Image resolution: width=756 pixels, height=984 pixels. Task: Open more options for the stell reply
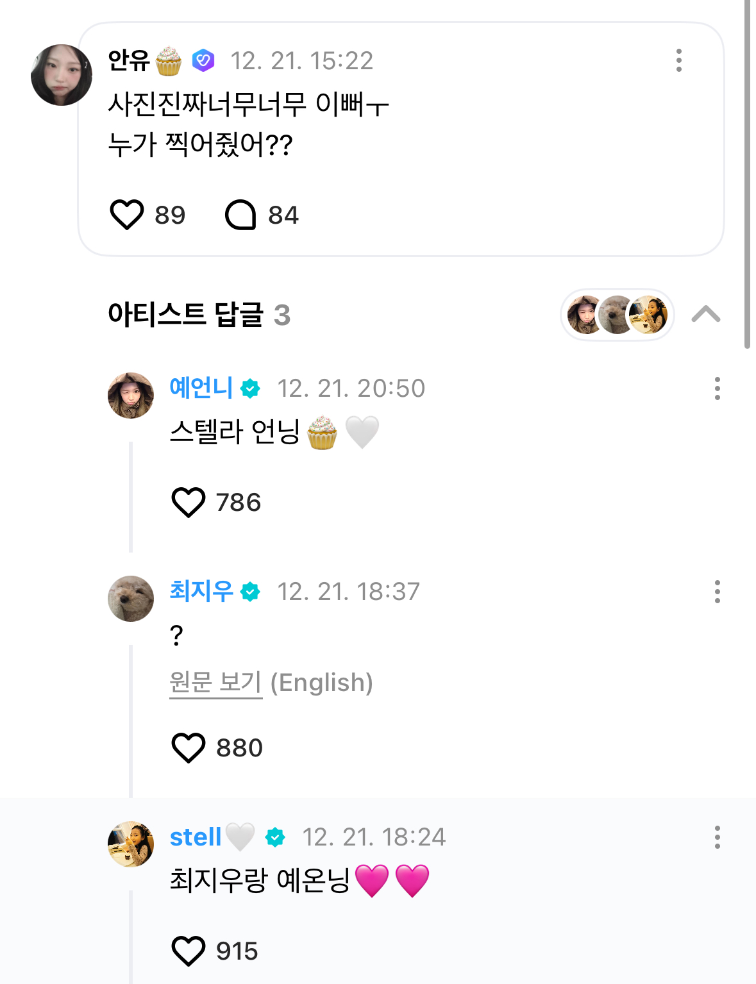(717, 837)
